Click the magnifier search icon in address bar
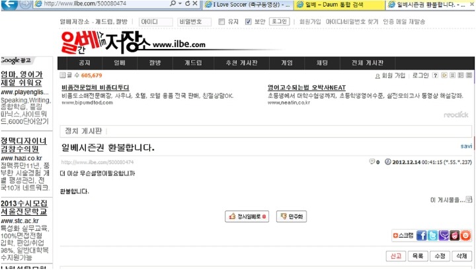The width and height of the screenshot is (476, 270). tap(173, 3)
